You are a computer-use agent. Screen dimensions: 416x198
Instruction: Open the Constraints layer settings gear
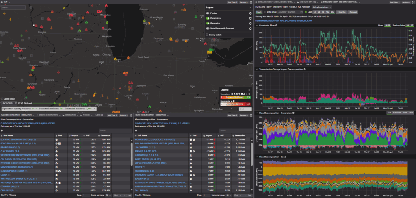250,18
